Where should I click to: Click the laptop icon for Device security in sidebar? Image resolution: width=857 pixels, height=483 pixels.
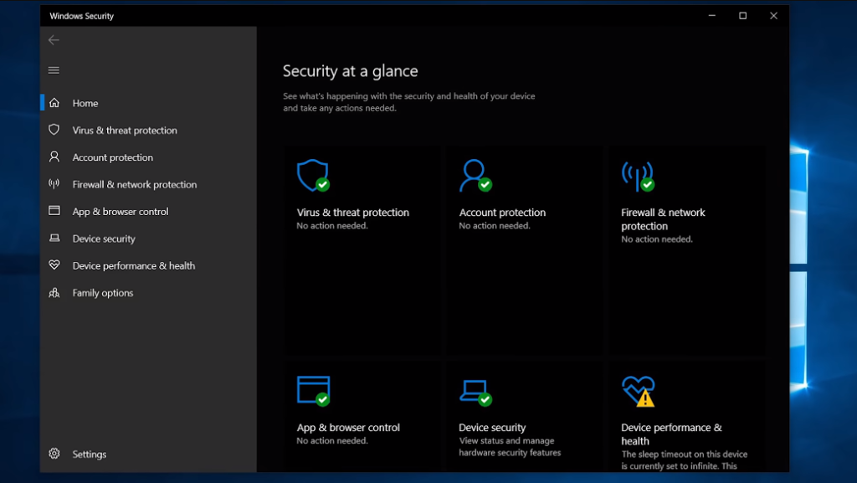click(x=54, y=238)
